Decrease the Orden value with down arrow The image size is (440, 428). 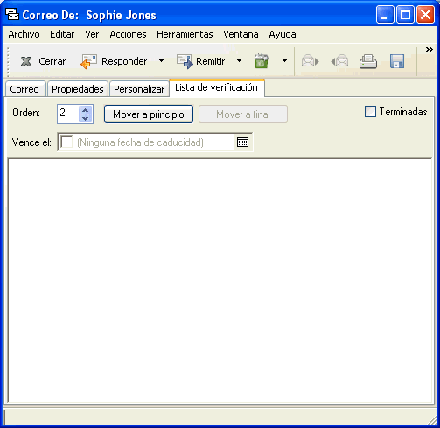[86, 118]
